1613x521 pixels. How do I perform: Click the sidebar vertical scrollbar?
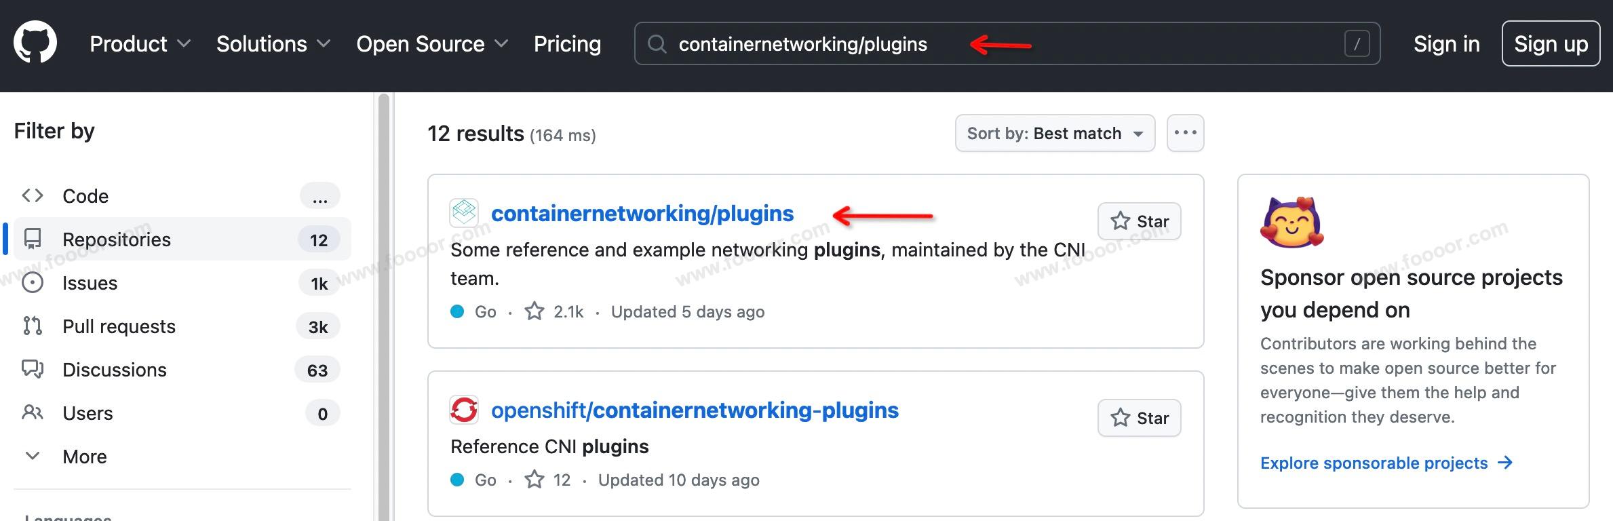pyautogui.click(x=384, y=305)
